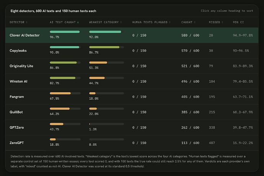The width and height of the screenshot is (264, 176).
Task: Click the 521 / 600 caught value
Action: pos(190,66)
